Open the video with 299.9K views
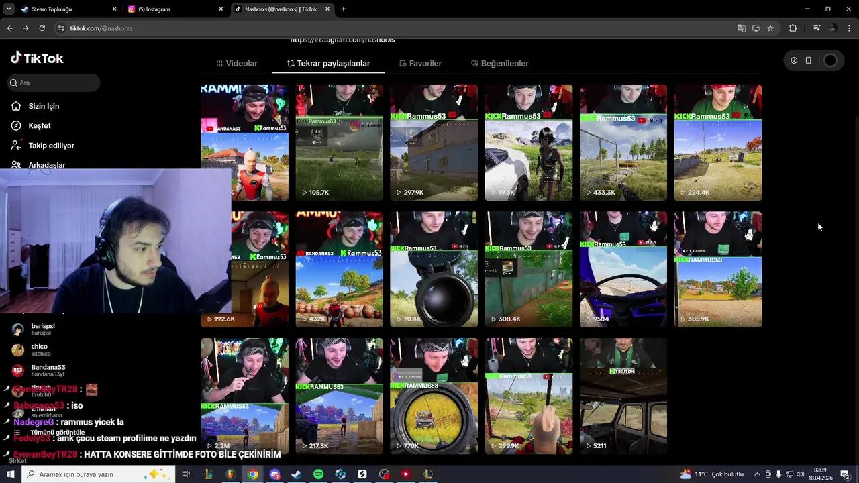Viewport: 859px width, 483px height. point(529,396)
